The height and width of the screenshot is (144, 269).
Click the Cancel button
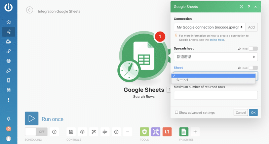241,112
